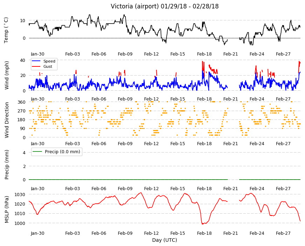The width and height of the screenshot is (305, 246).
Task: Click the Temp (°C) axis label
Action: click(x=6, y=30)
